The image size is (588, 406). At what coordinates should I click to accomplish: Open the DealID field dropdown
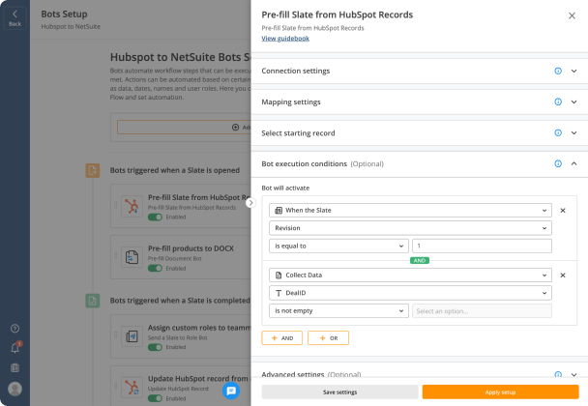click(x=410, y=293)
